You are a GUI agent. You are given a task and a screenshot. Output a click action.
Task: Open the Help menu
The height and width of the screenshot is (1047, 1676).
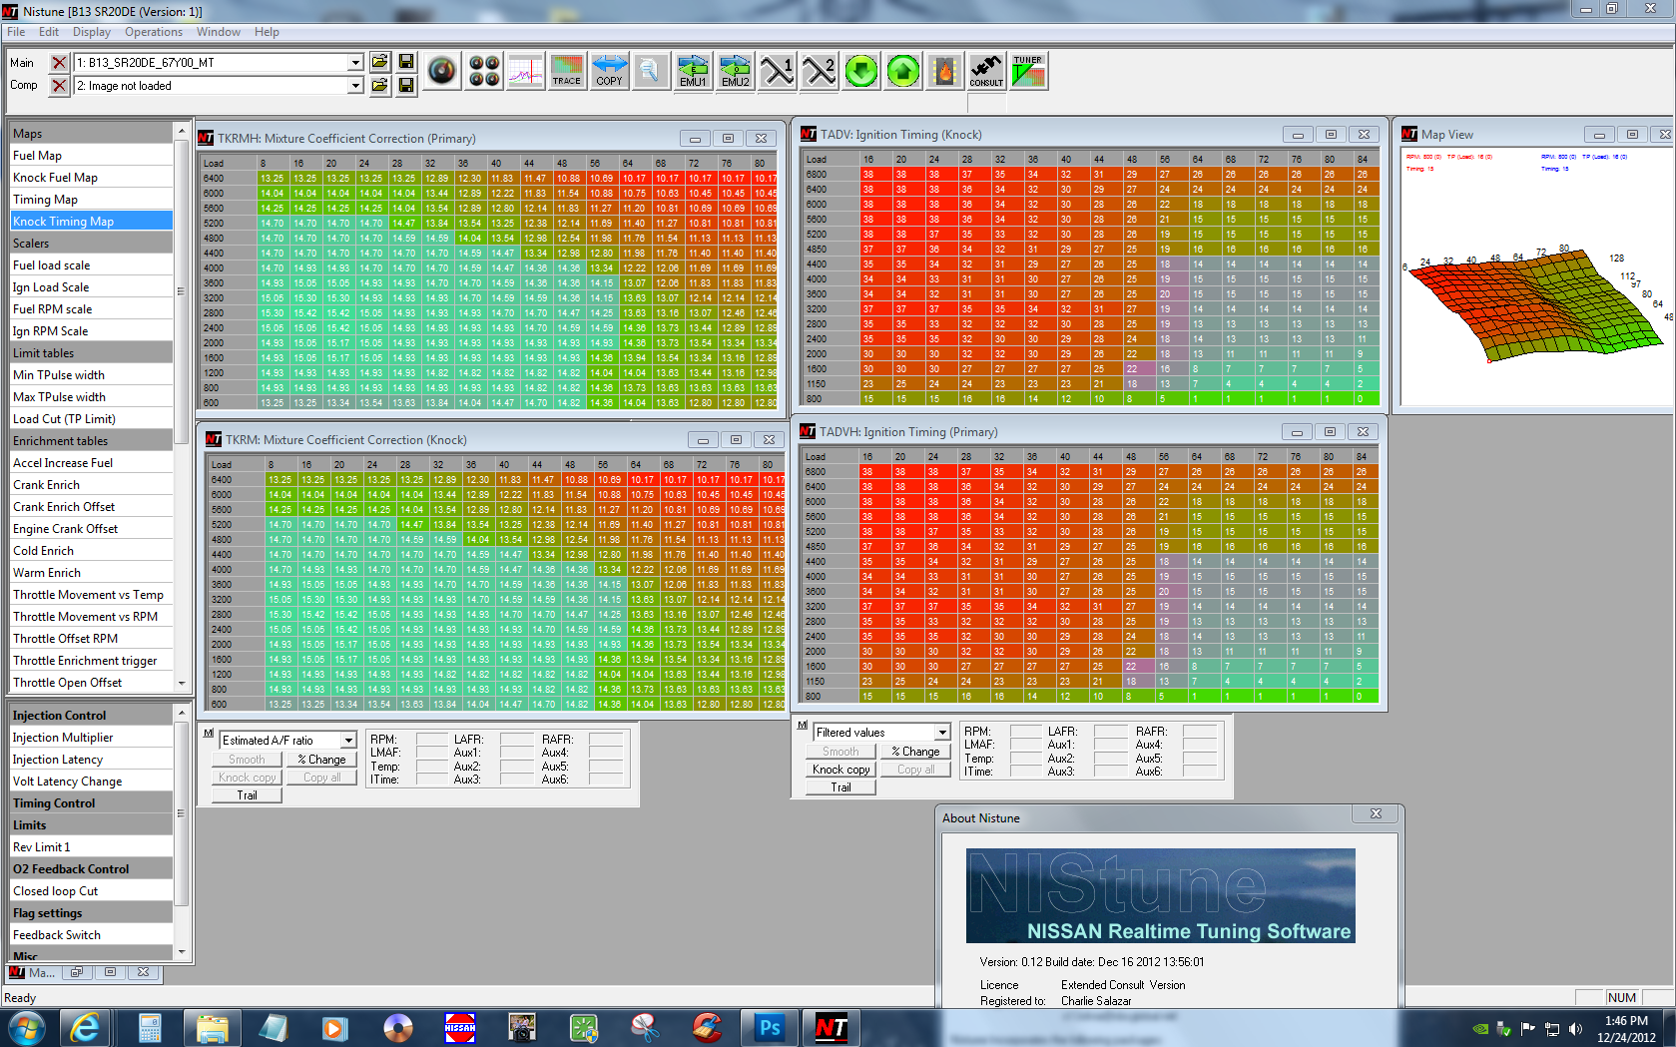point(267,32)
